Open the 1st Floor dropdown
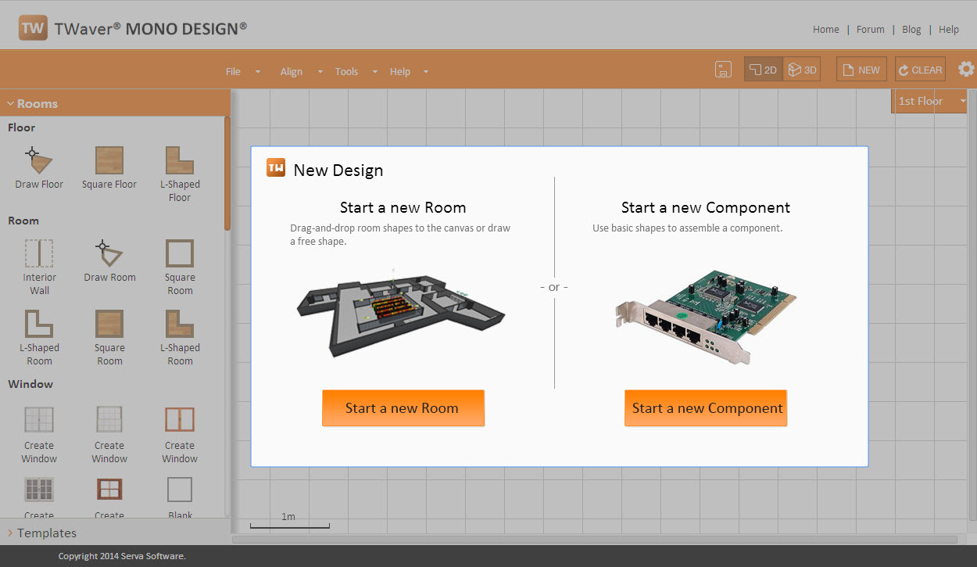This screenshot has height=567, width=977. point(930,101)
